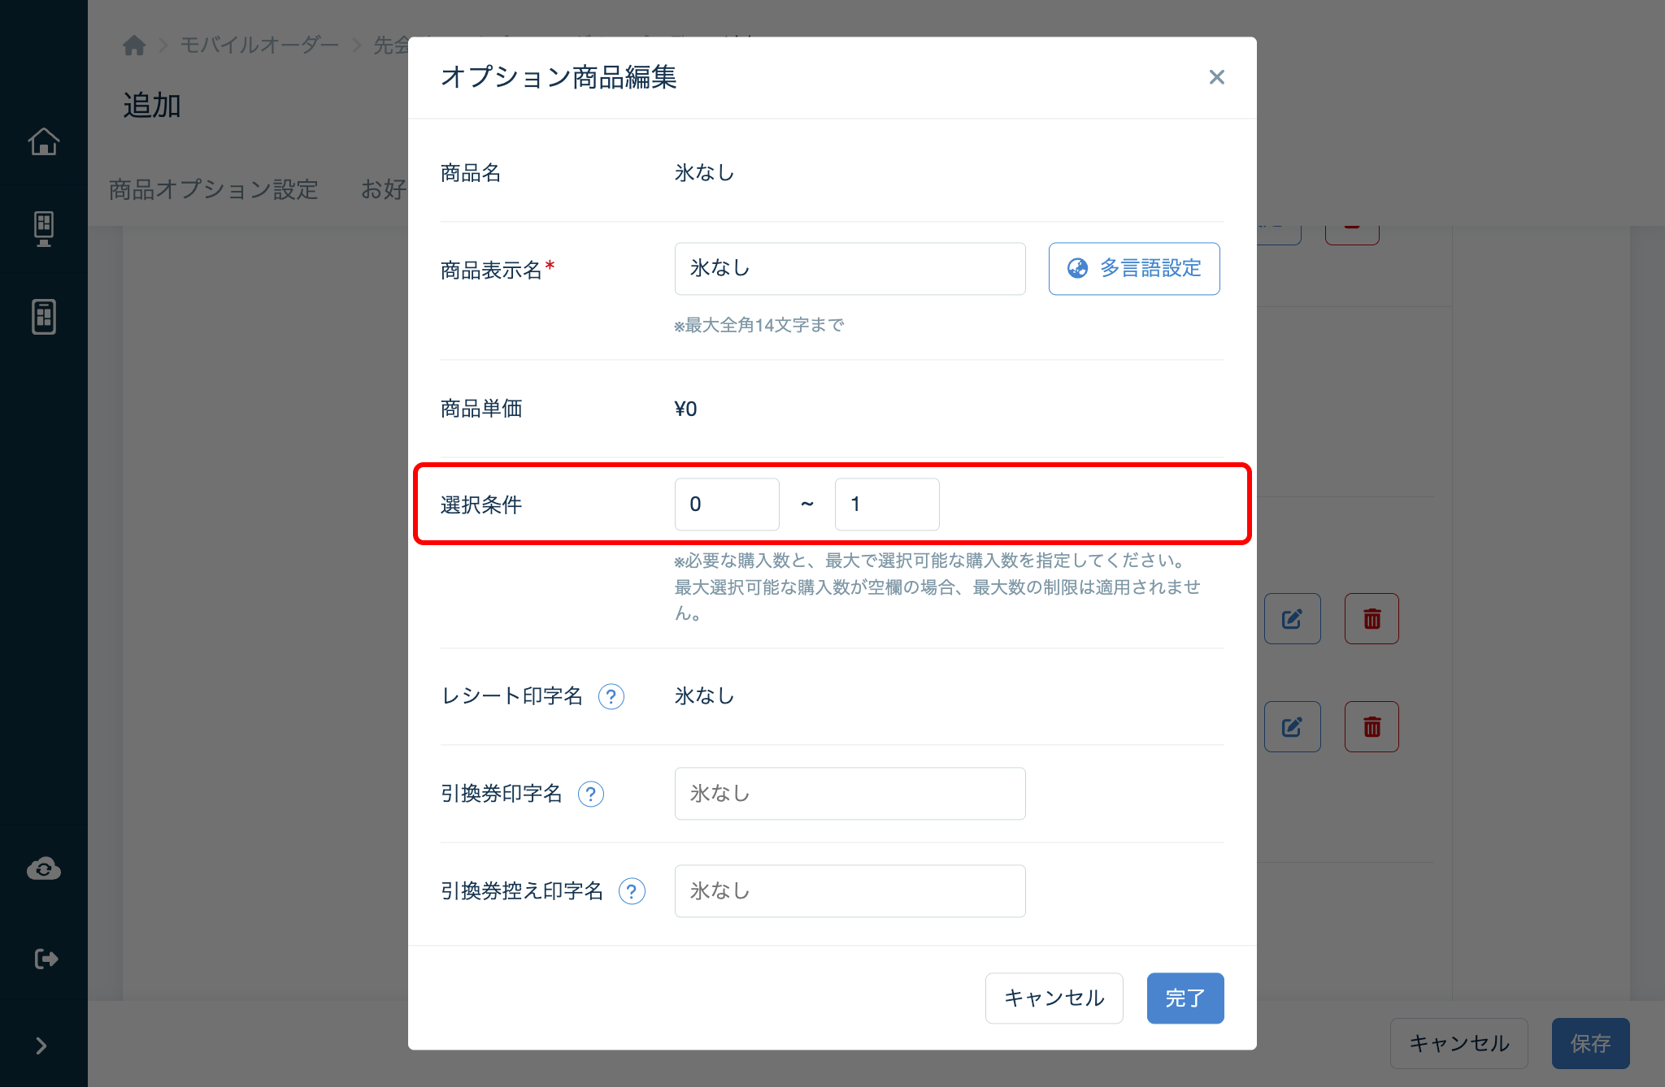This screenshot has height=1087, width=1665.
Task: Click the home icon in the sidebar
Action: point(44,141)
